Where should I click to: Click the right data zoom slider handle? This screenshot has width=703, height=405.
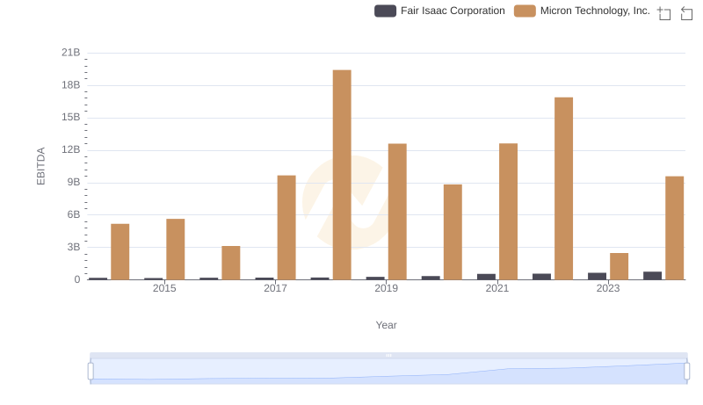686,372
